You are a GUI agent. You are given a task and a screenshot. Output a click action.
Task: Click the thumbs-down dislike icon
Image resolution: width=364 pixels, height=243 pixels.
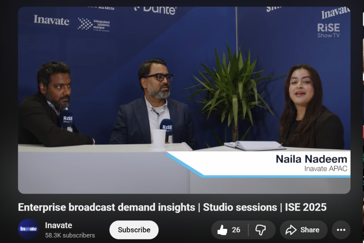(x=260, y=230)
